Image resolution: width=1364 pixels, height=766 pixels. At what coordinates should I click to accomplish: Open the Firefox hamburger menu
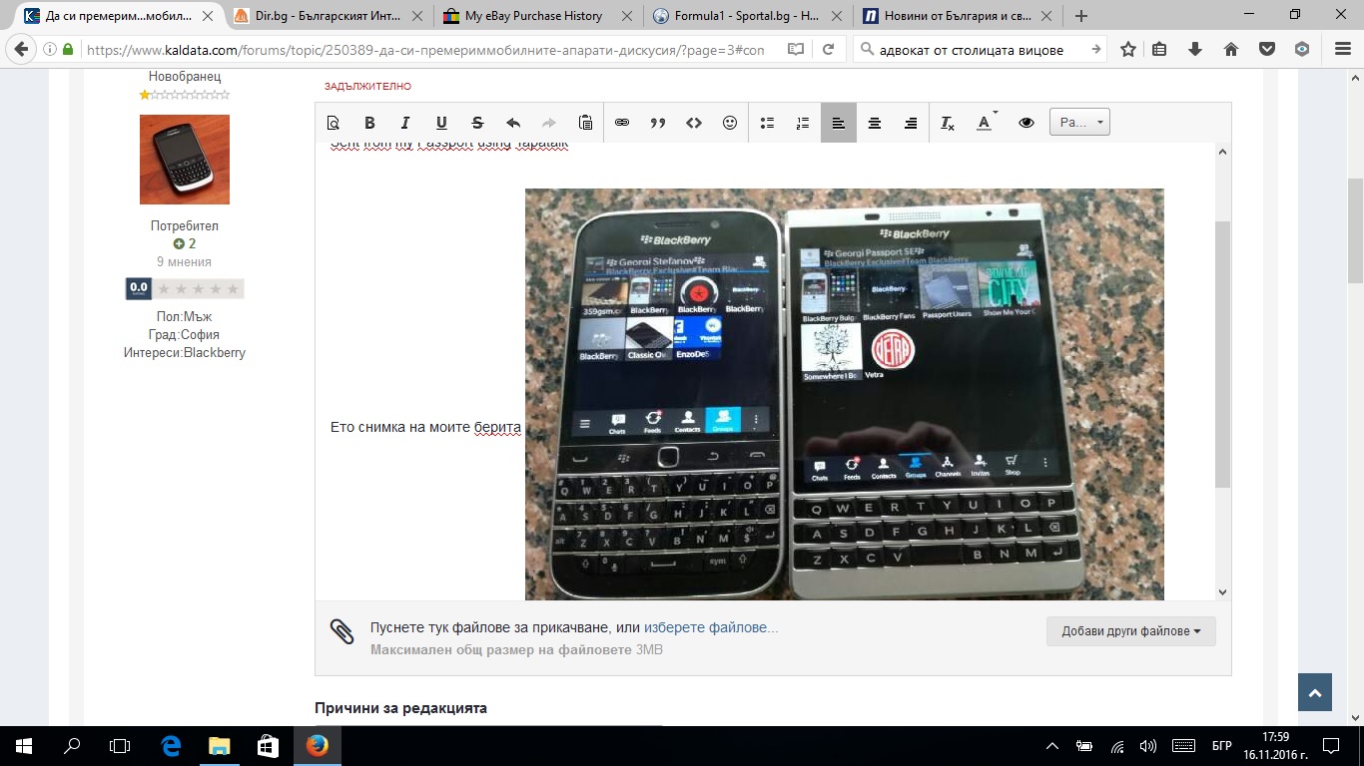(x=1342, y=50)
